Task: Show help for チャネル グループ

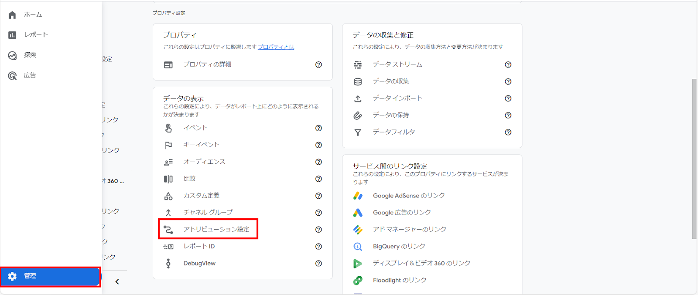Action: click(318, 213)
